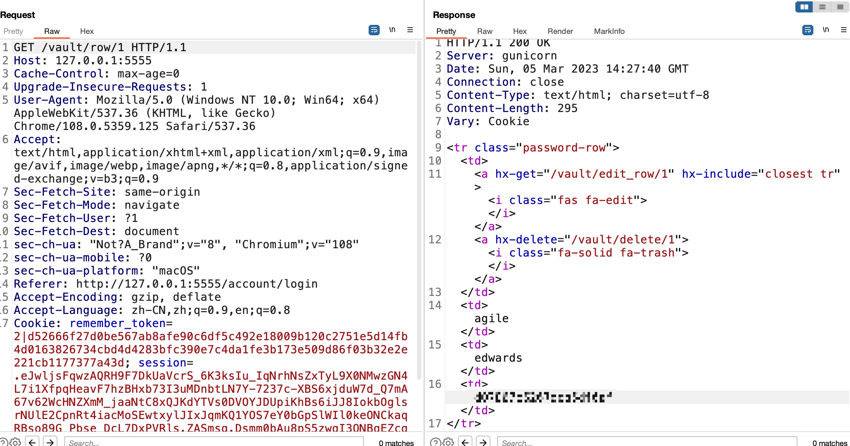Viewport: 850px width, 446px height.
Task: Switch to side-by-side layout view
Action: coord(804,7)
